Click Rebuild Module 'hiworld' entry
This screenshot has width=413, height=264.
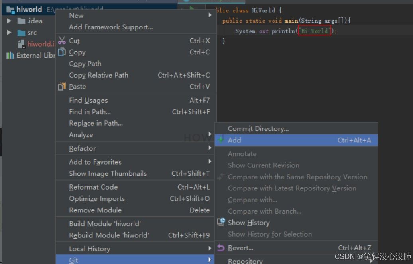pos(109,235)
